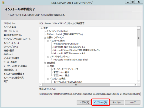This screenshot has width=144, height=108.
Task: Select Microsoft .NET Framework 4.0 row
Action: [x=69, y=53]
